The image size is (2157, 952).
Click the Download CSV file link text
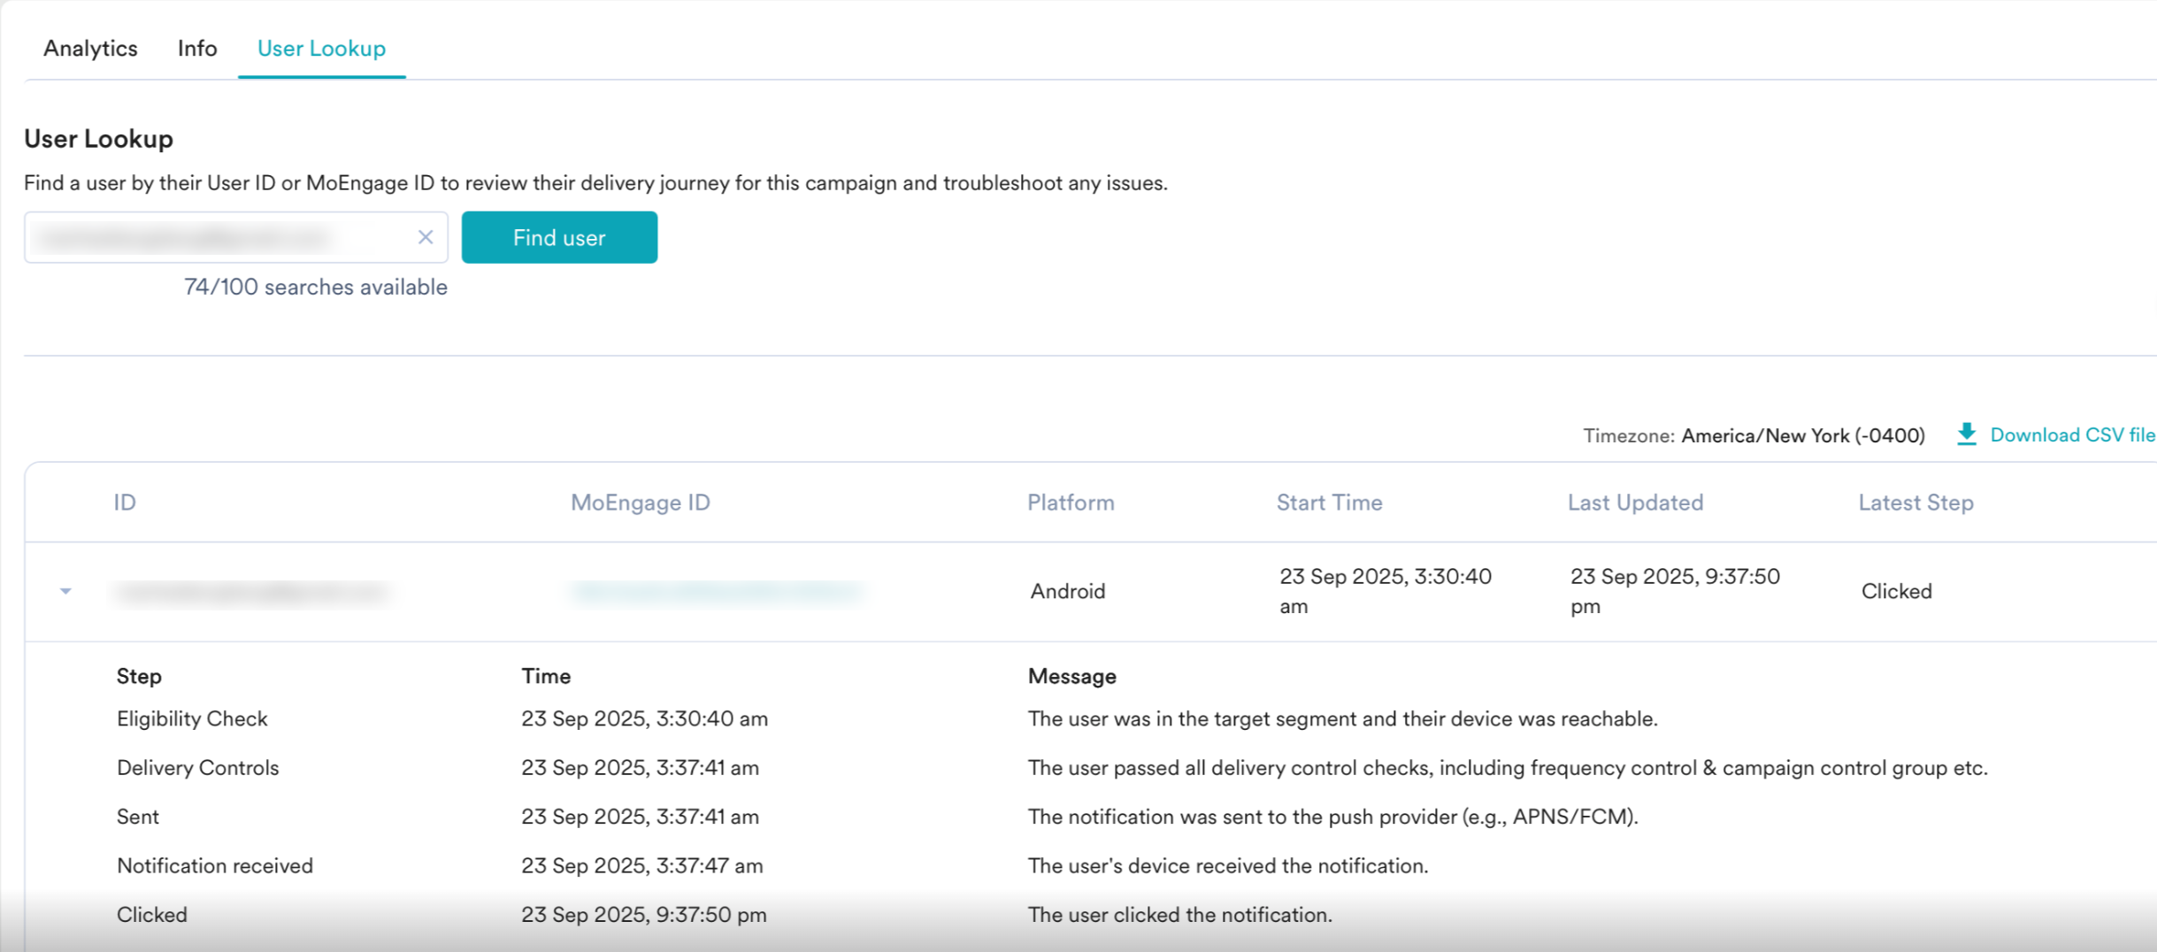pyautogui.click(x=2071, y=435)
